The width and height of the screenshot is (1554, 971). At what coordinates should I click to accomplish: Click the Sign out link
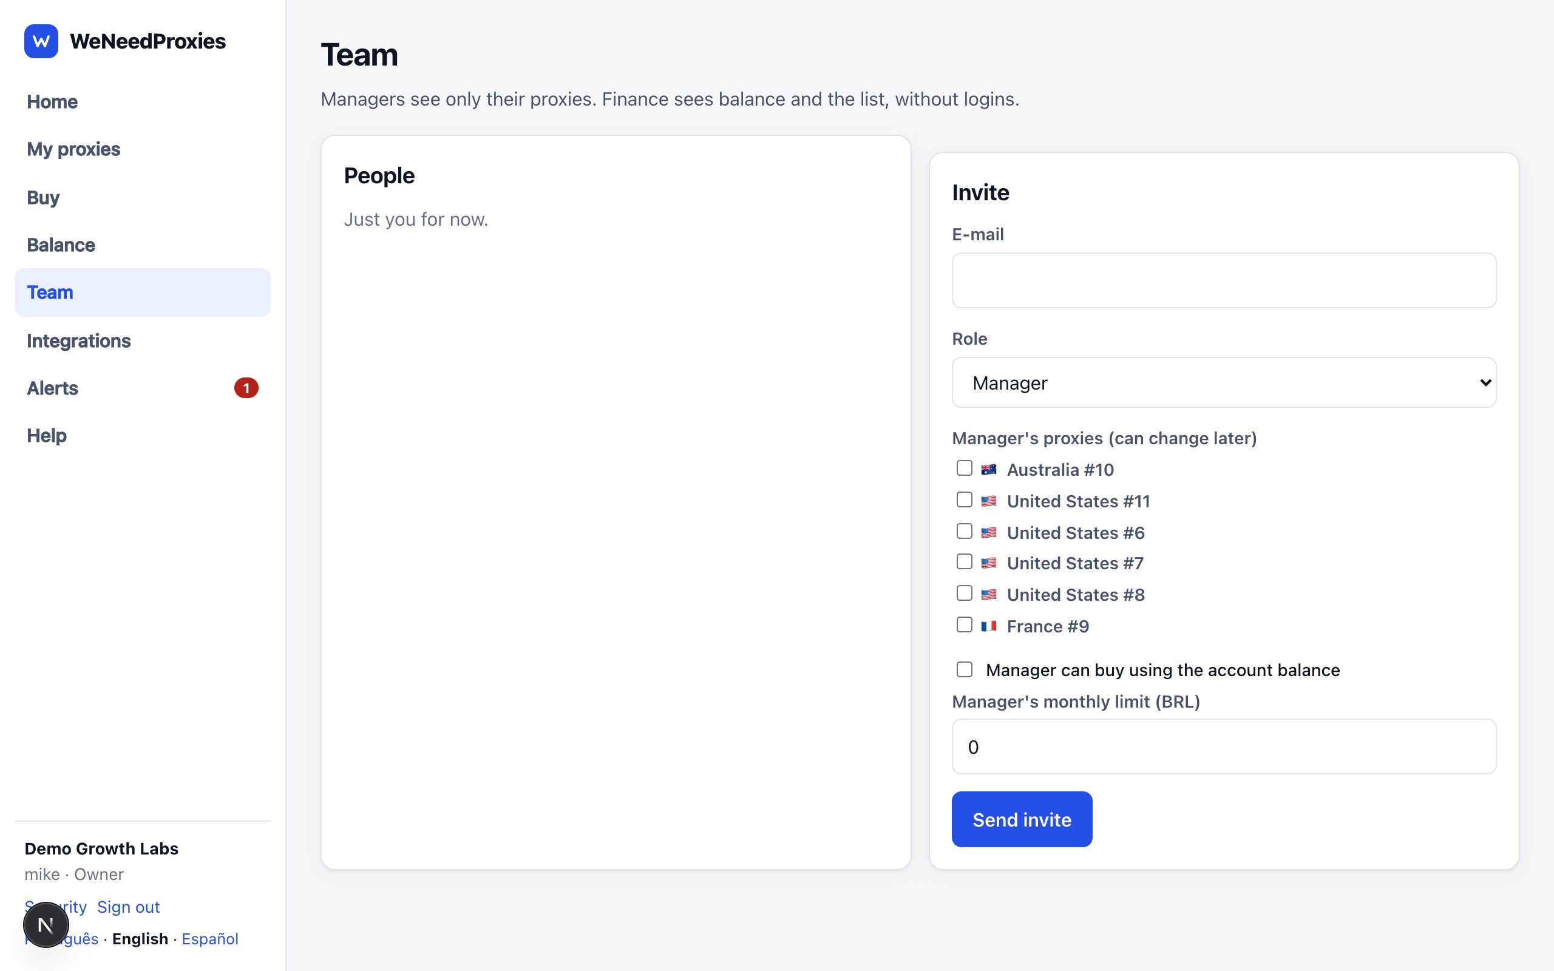129,907
